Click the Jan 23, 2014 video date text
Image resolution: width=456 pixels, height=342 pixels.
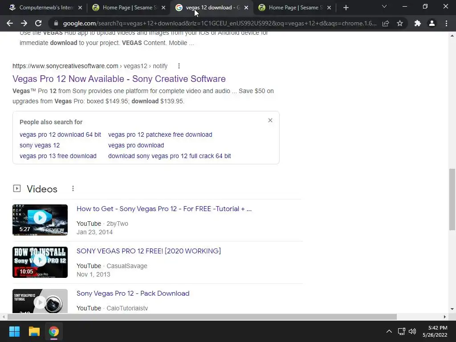tap(94, 232)
